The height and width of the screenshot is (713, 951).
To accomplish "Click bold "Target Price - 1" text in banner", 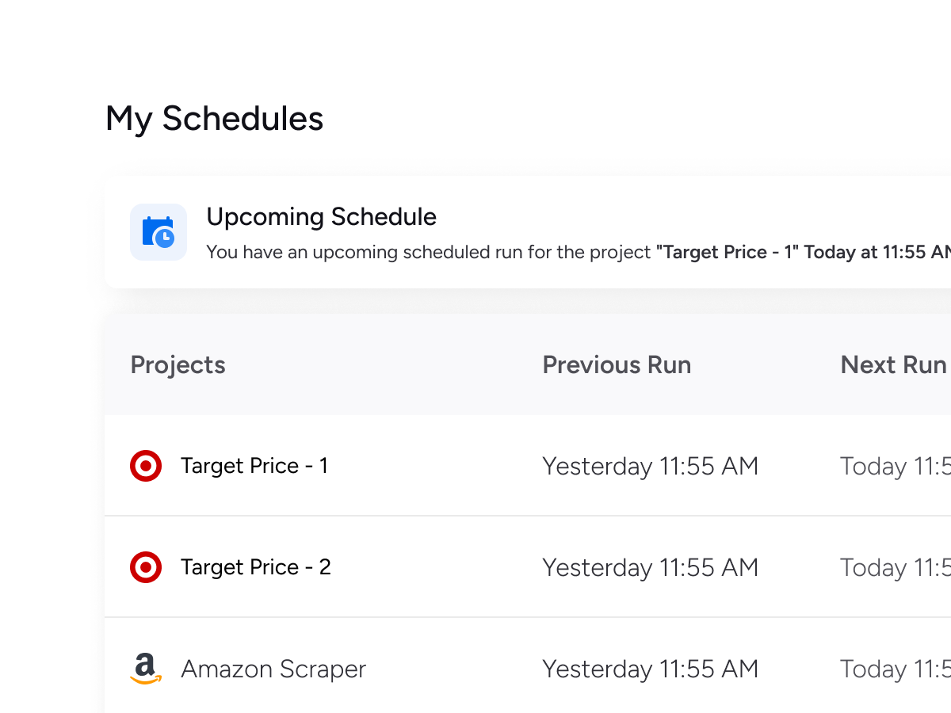I will [727, 253].
